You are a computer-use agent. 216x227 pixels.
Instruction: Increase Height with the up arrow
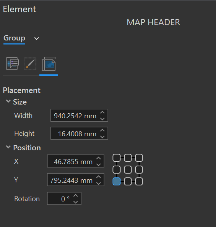[102, 130]
